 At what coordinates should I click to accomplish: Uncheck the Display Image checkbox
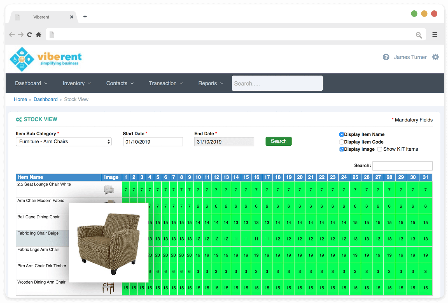[342, 149]
